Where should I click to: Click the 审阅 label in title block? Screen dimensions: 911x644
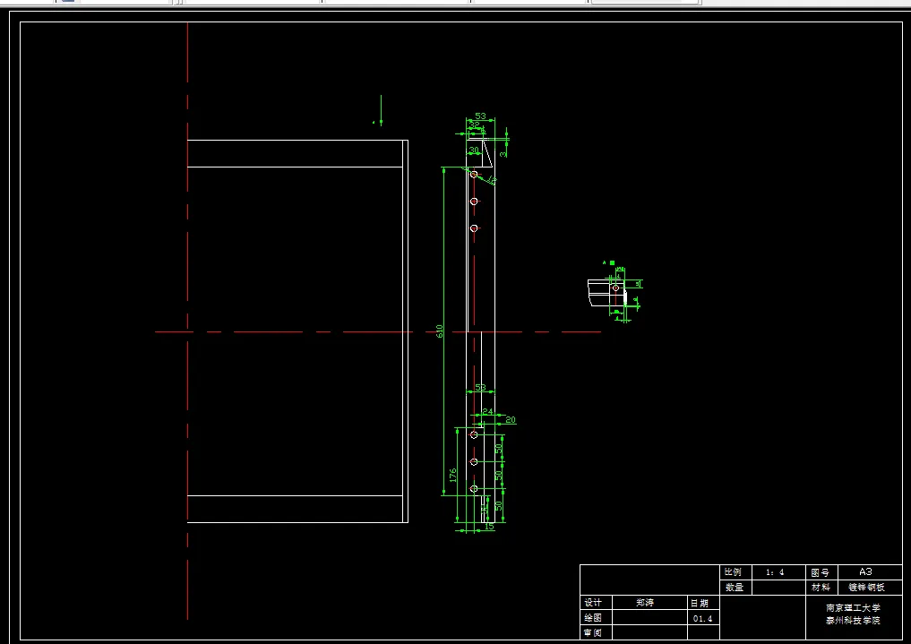click(593, 632)
